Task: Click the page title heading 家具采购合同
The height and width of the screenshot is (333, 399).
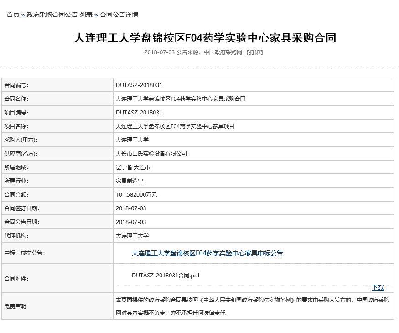Action: point(205,38)
